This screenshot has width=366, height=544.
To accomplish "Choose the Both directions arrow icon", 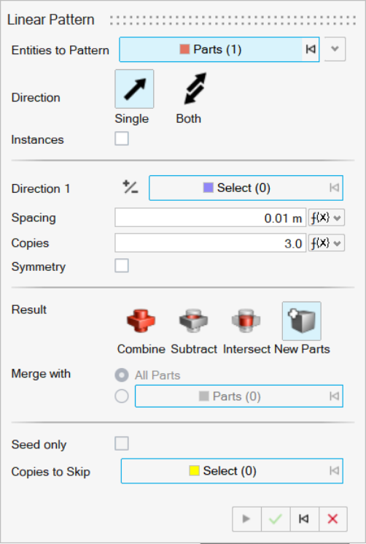I will pos(195,89).
